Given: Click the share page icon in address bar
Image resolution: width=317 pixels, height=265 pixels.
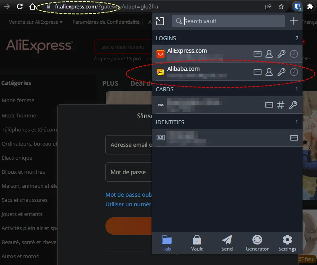Looking at the screenshot, I should coord(268,7).
